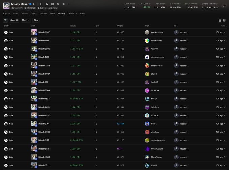
Task: Click price 0.9499 ETH for Milady 5179
Action: (x=77, y=140)
